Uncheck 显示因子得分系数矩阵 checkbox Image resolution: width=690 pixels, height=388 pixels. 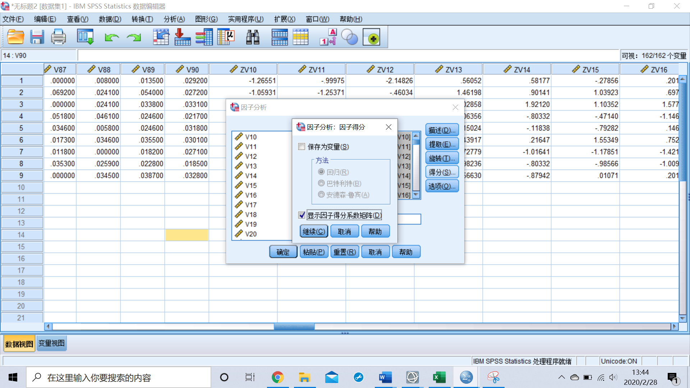click(x=302, y=215)
